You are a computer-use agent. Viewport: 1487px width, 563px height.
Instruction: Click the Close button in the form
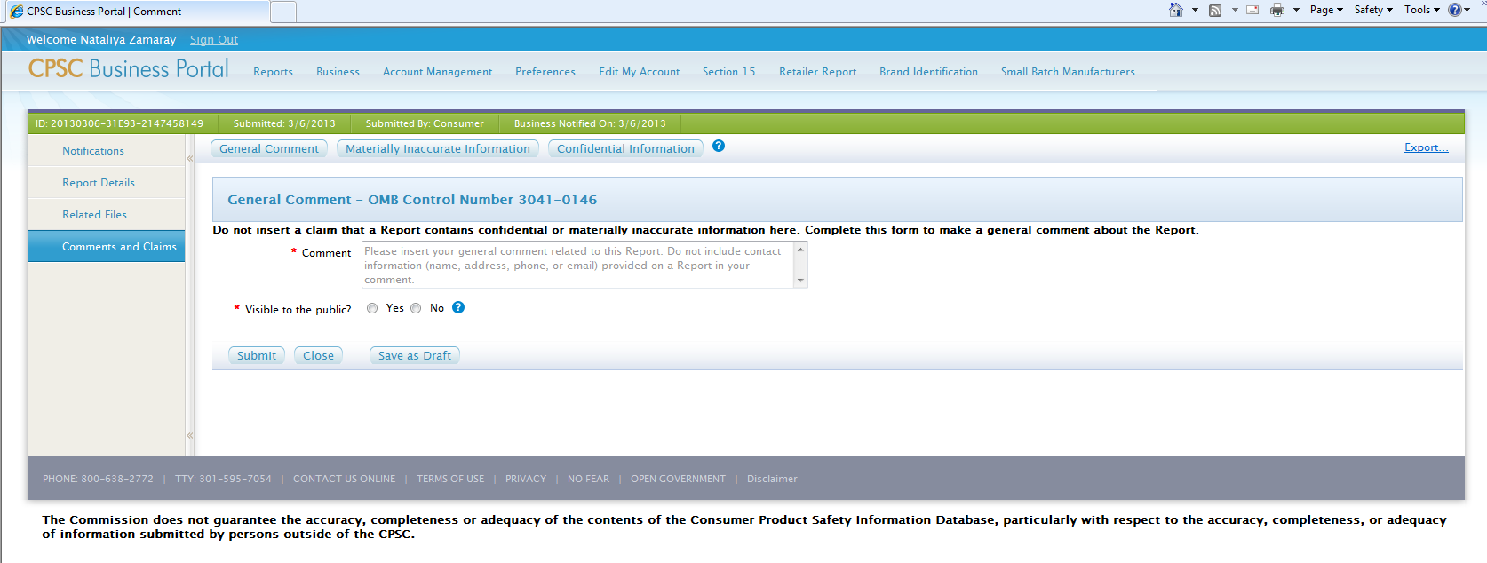[318, 355]
